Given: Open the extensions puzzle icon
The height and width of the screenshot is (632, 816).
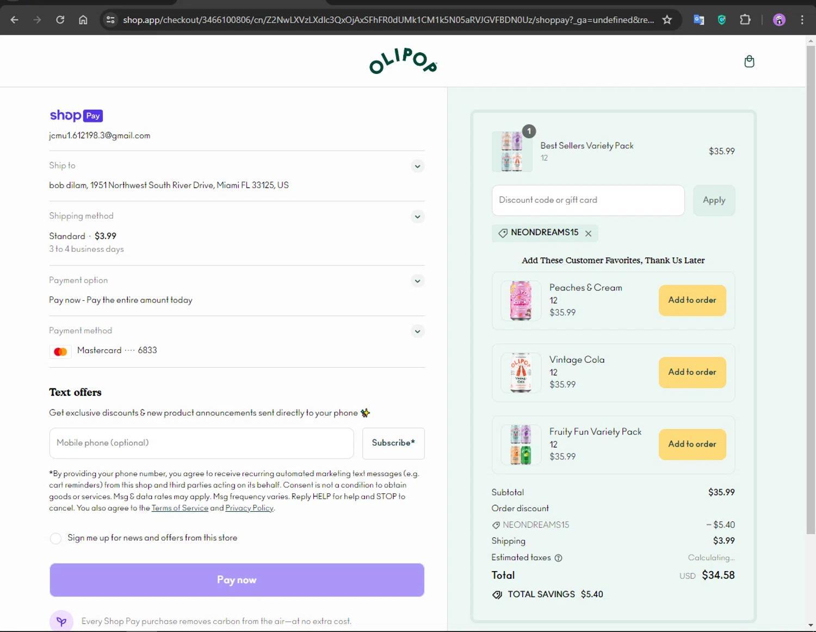Looking at the screenshot, I should [745, 20].
